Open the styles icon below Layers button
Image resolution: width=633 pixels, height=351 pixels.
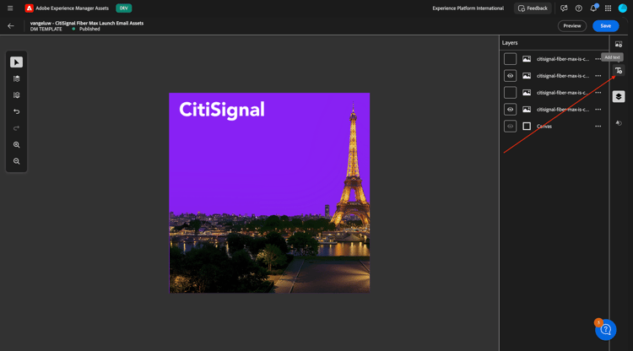pos(619,123)
